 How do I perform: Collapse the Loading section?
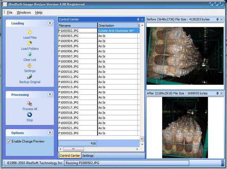tap(50, 23)
